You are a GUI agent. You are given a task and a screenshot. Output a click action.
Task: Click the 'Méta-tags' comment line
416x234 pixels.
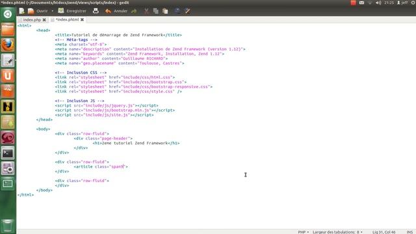pyautogui.click(x=76, y=40)
